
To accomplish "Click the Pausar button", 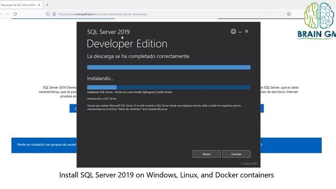I will [206, 154].
